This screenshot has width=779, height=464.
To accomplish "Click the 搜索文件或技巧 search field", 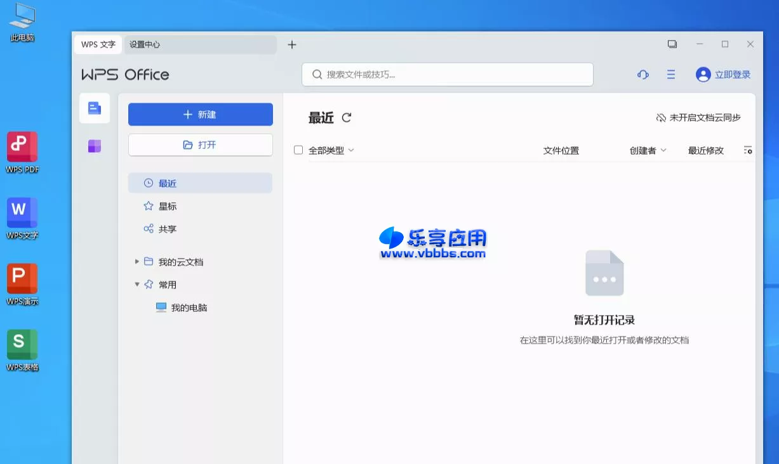I will pos(447,74).
